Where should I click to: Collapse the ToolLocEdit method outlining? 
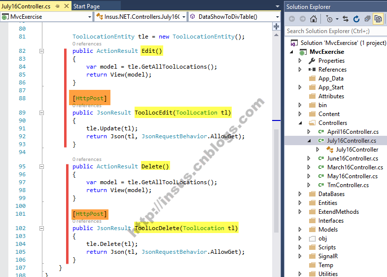pos(42,113)
